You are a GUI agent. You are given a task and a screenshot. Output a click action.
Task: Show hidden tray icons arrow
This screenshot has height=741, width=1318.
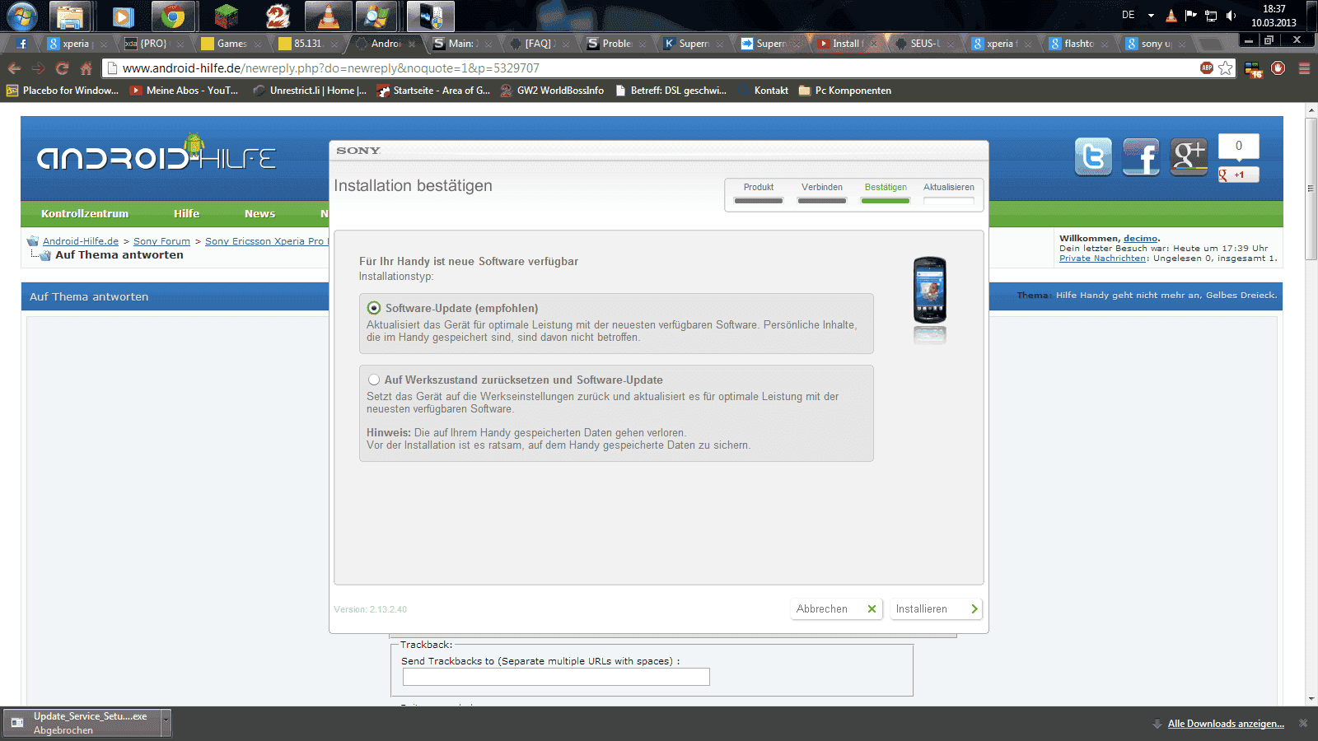point(1151,16)
